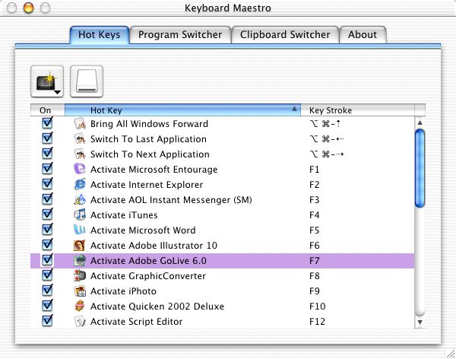Click the iTunes app icon
This screenshot has height=359, width=456.
point(80,214)
